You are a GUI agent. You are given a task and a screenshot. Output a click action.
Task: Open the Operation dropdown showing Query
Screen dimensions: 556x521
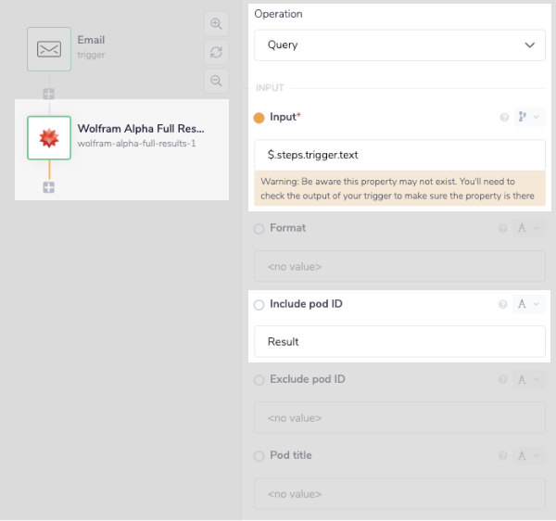coord(399,44)
